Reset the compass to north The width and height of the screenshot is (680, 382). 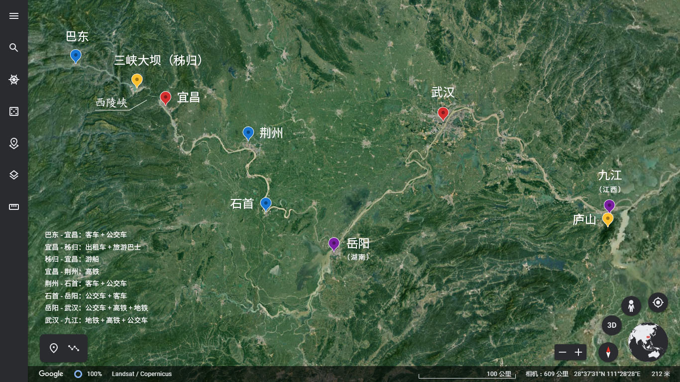click(x=608, y=353)
